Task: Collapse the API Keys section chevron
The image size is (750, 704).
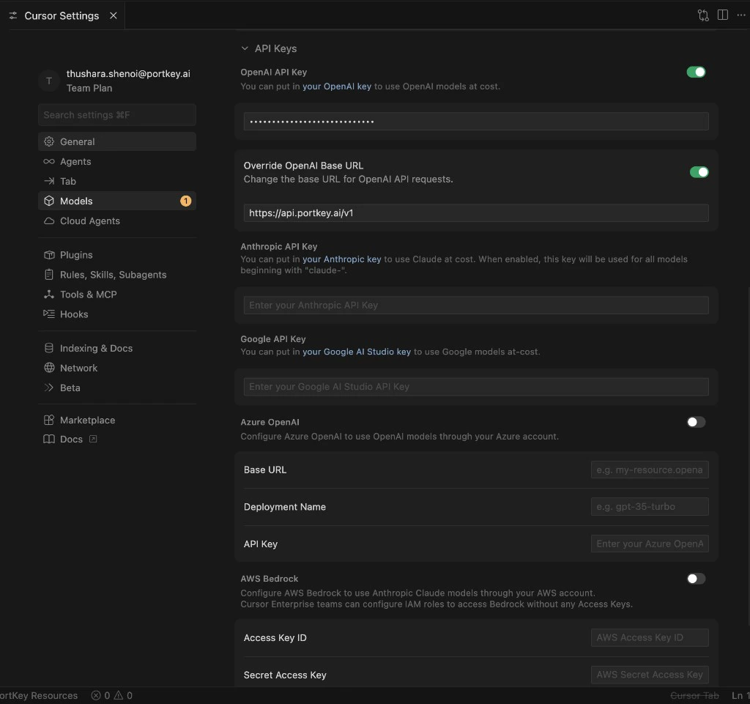Action: [245, 48]
